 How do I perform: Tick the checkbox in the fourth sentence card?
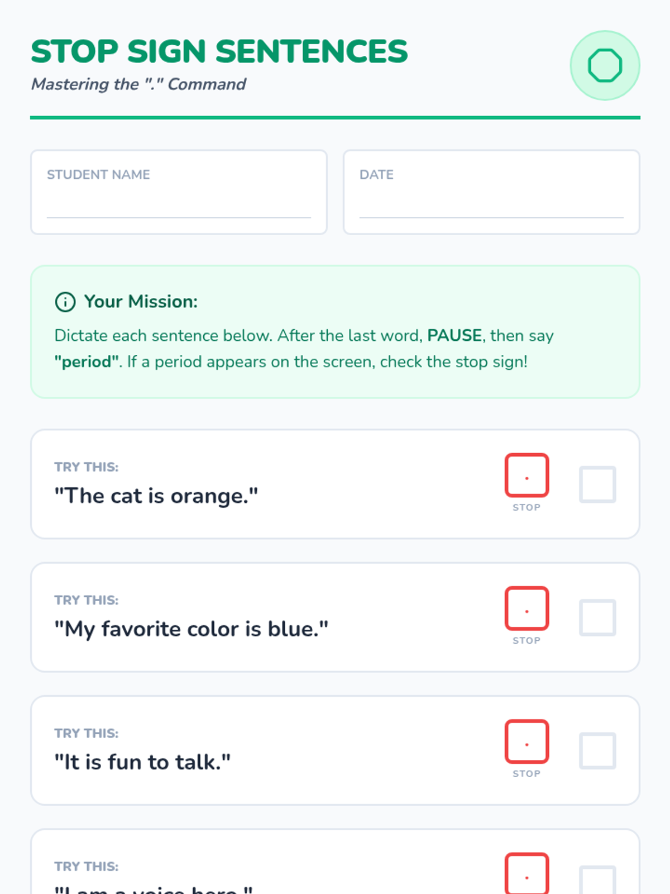[597, 881]
